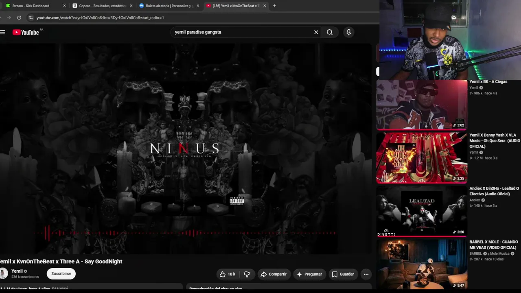Open more actions (three dots) under the video
The width and height of the screenshot is (521, 293).
pyautogui.click(x=366, y=274)
